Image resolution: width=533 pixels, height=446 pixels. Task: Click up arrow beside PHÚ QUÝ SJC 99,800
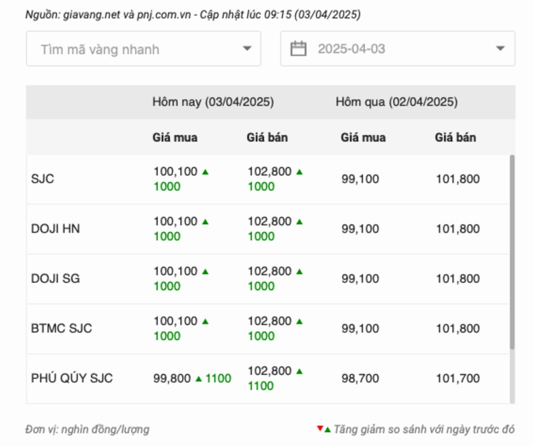pos(198,378)
